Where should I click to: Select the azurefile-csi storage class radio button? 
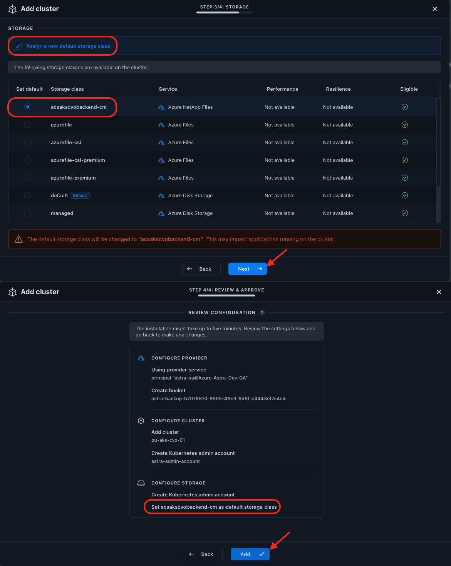(28, 142)
